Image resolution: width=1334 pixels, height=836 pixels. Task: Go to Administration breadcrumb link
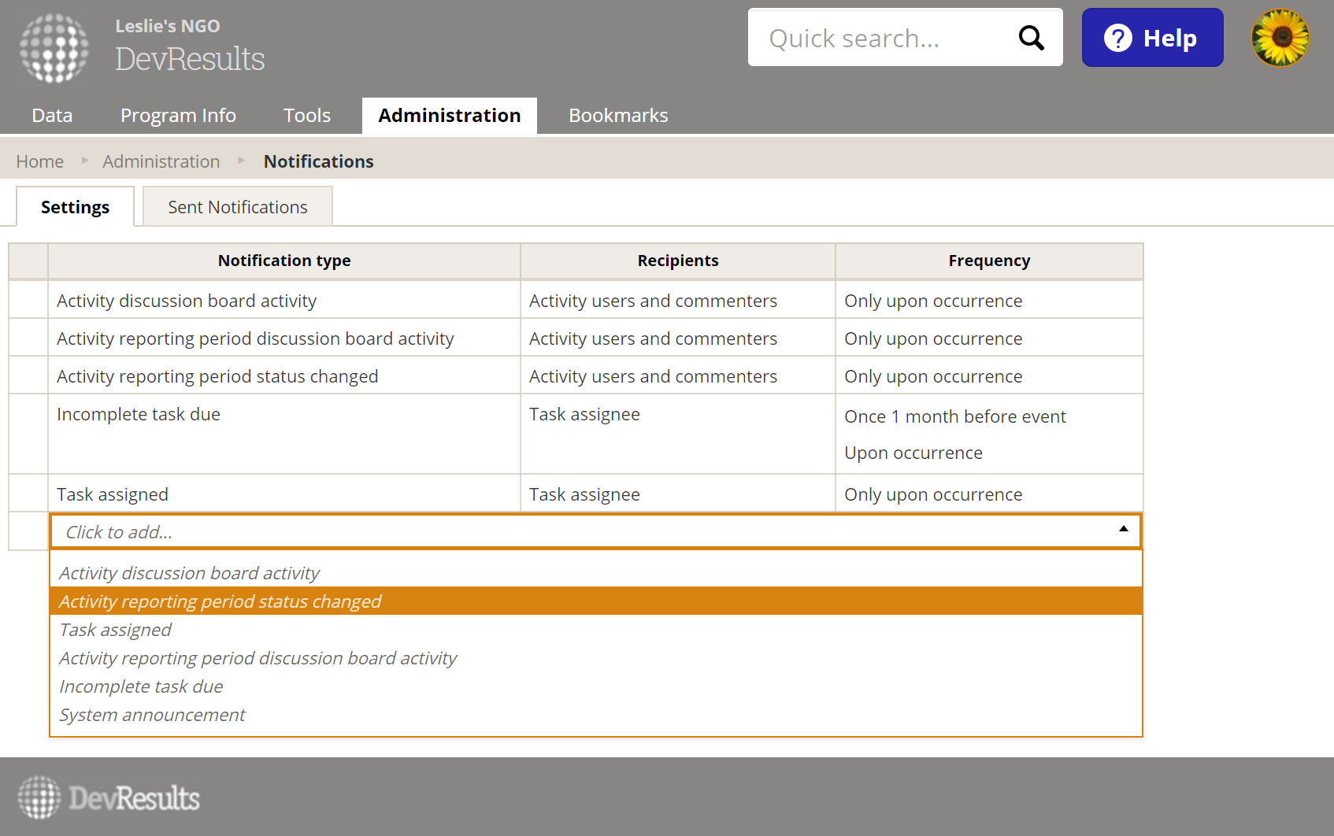click(161, 161)
